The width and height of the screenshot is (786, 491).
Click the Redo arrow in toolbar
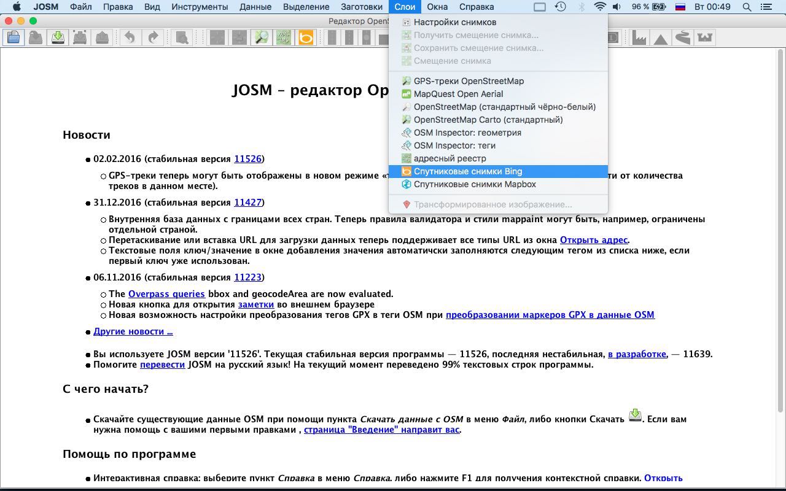tap(152, 38)
